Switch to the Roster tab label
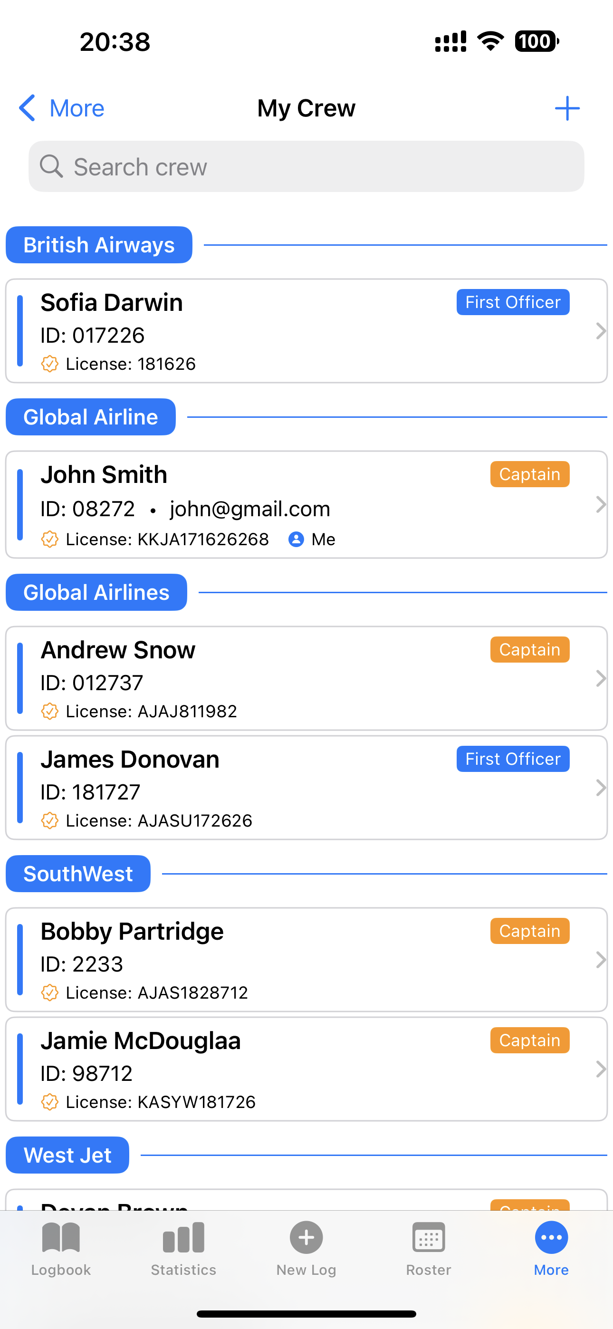 click(x=428, y=1270)
